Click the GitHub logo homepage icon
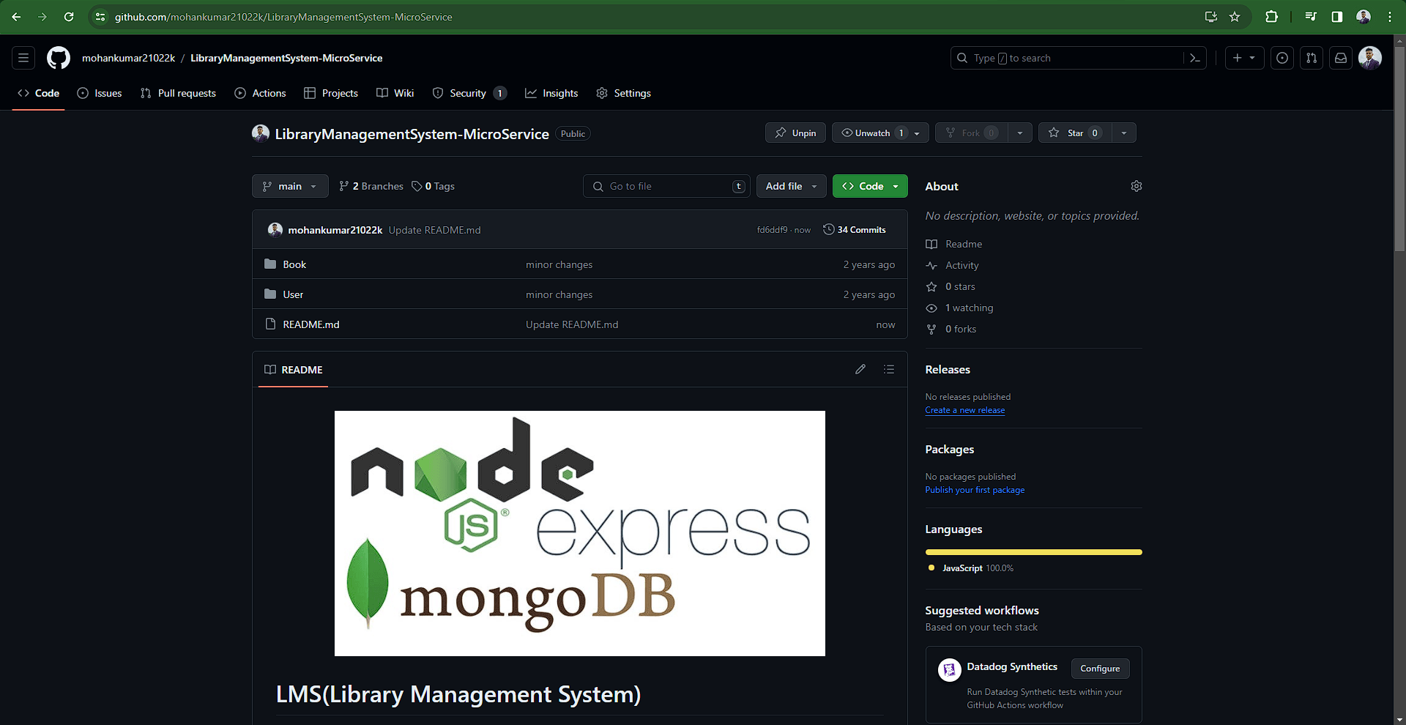The image size is (1406, 725). pyautogui.click(x=59, y=58)
